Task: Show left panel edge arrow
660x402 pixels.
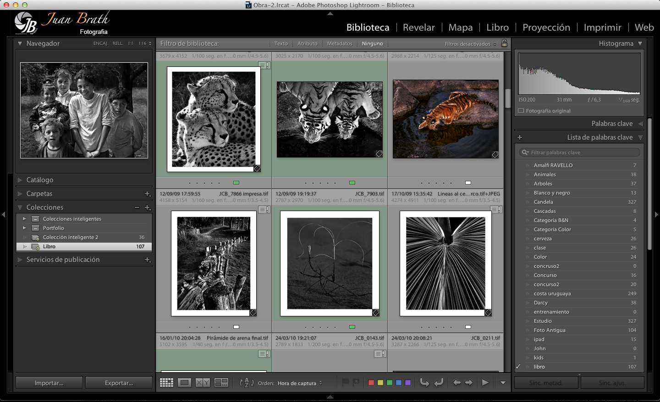Action: click(x=4, y=214)
